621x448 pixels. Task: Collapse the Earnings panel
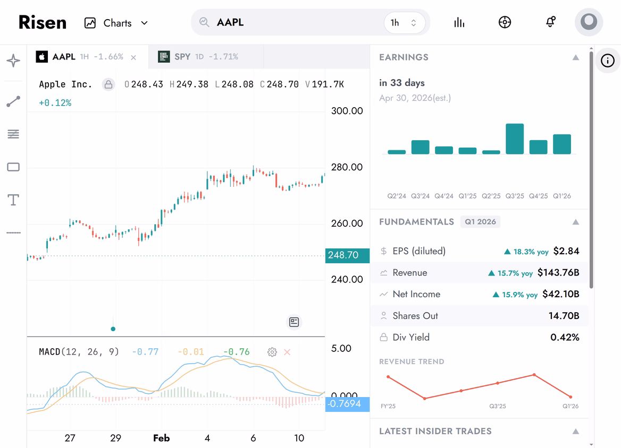[x=575, y=57]
